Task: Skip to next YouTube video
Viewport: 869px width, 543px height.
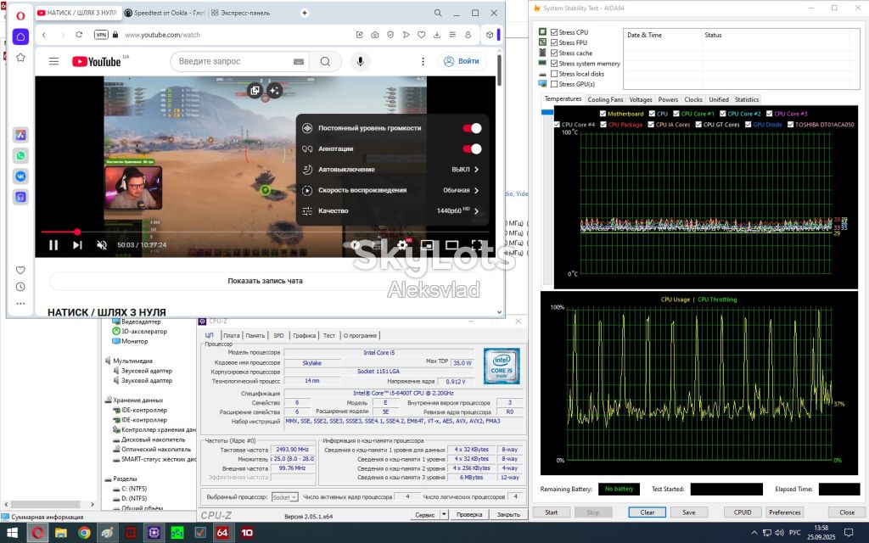Action: pos(77,245)
